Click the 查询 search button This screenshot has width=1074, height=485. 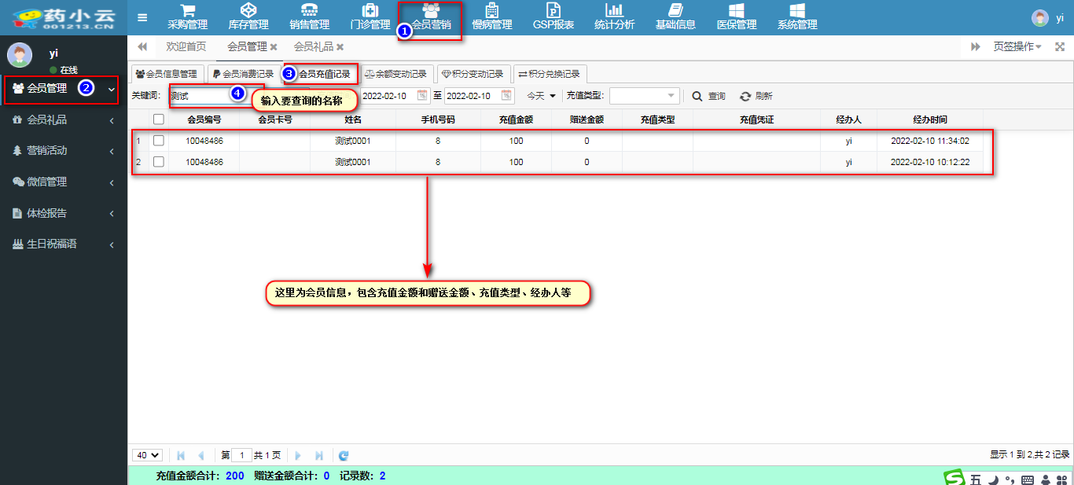pyautogui.click(x=708, y=96)
